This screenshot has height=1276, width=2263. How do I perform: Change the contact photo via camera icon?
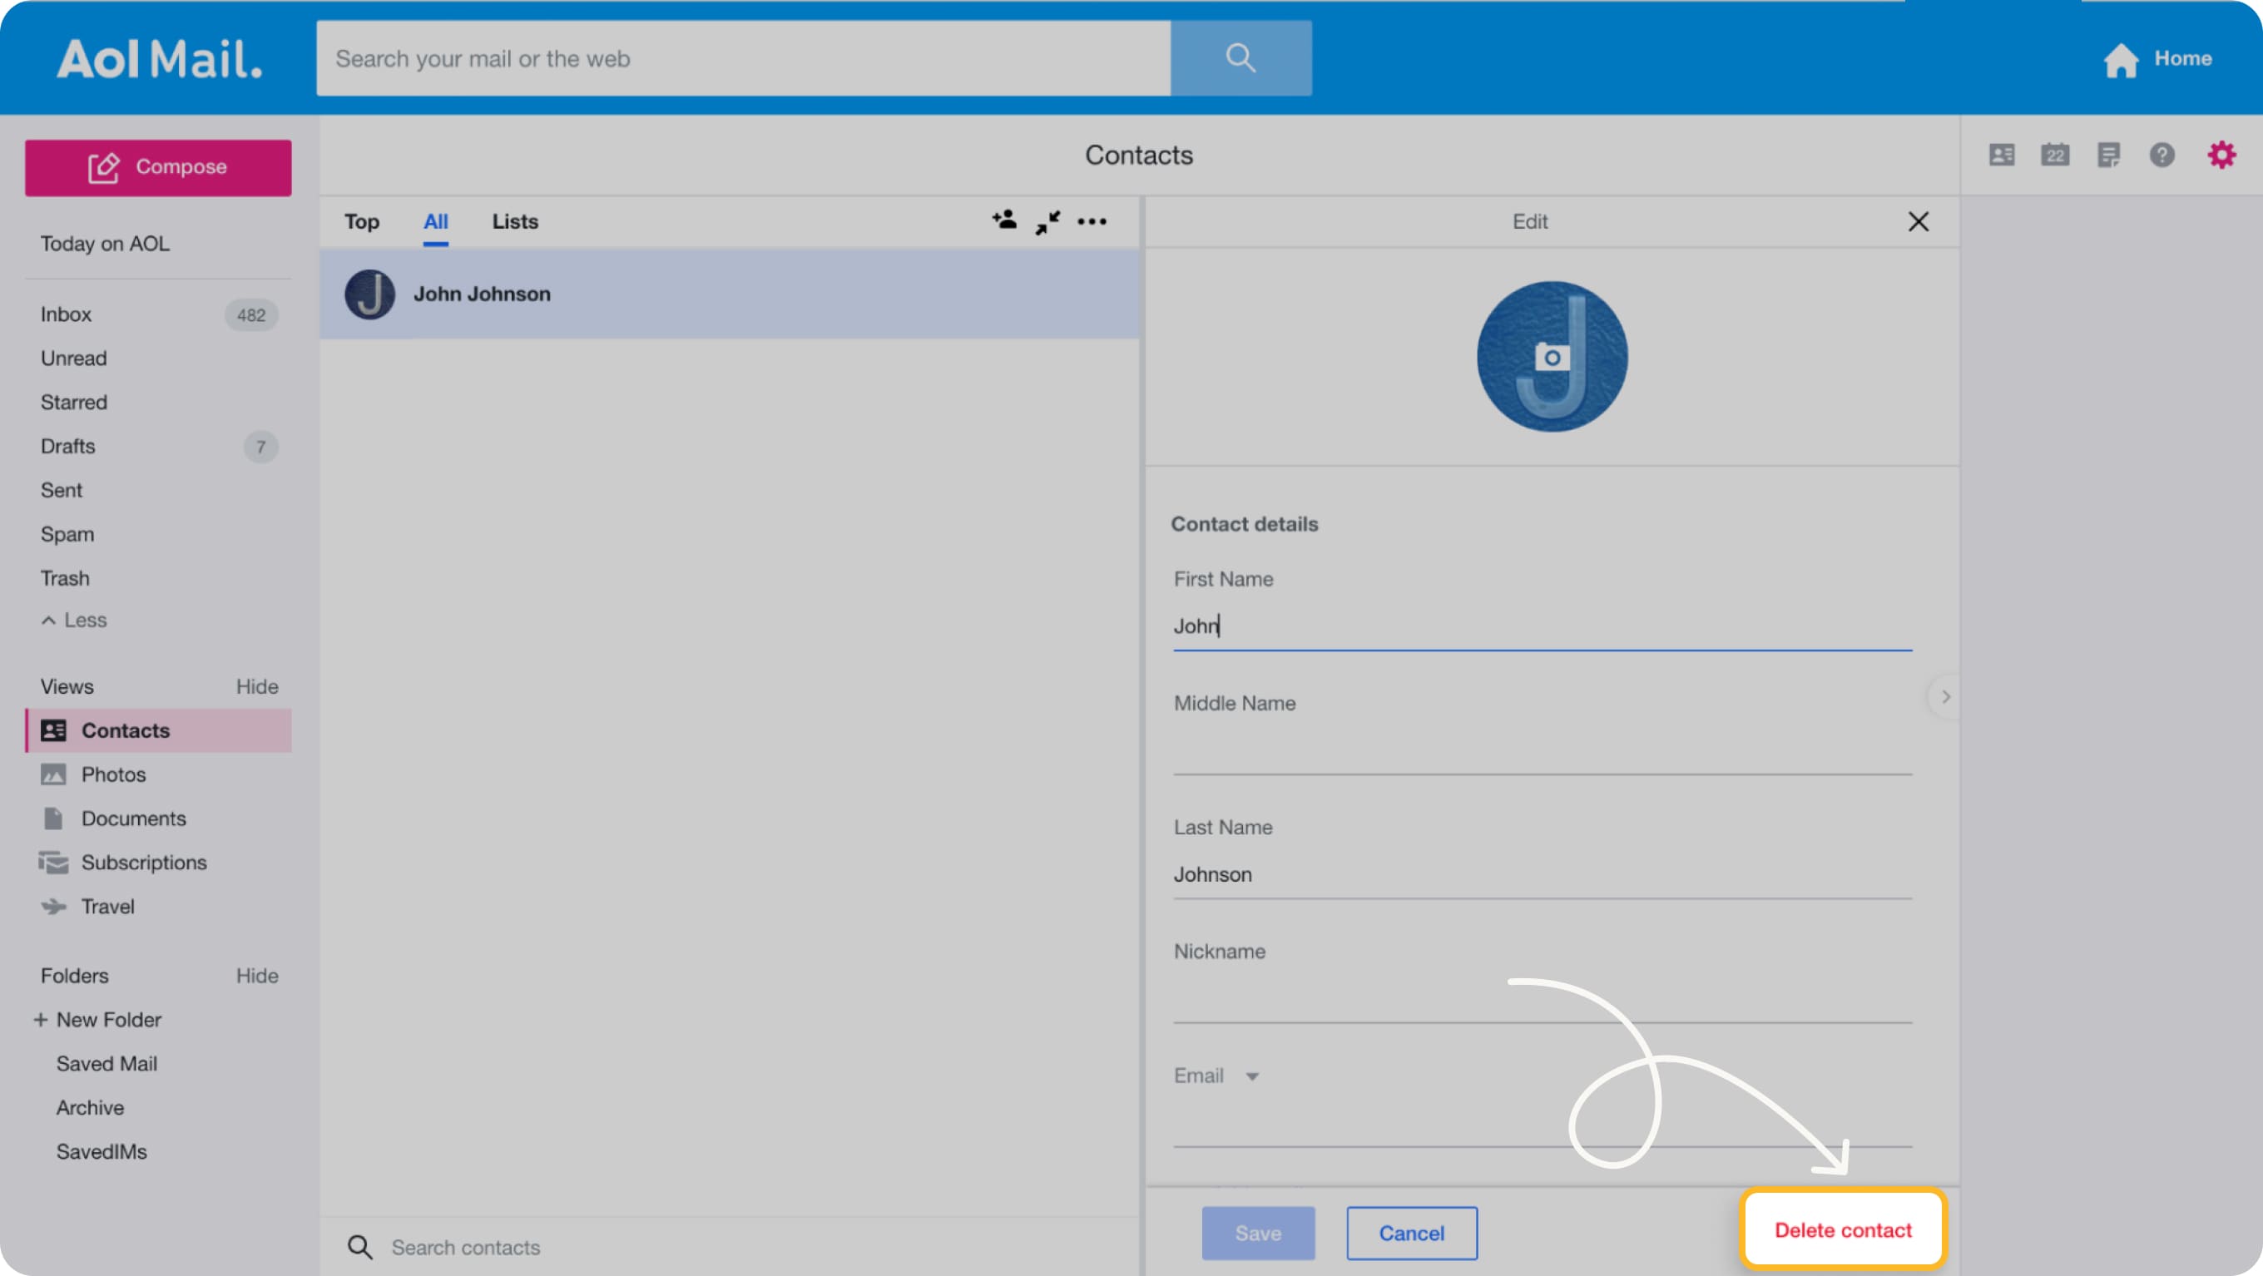pos(1552,358)
